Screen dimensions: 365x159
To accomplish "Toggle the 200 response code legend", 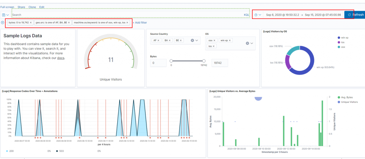I will pos(10,151).
